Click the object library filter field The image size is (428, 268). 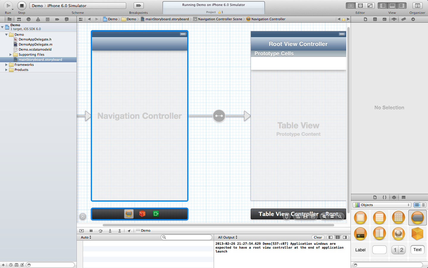(388, 265)
